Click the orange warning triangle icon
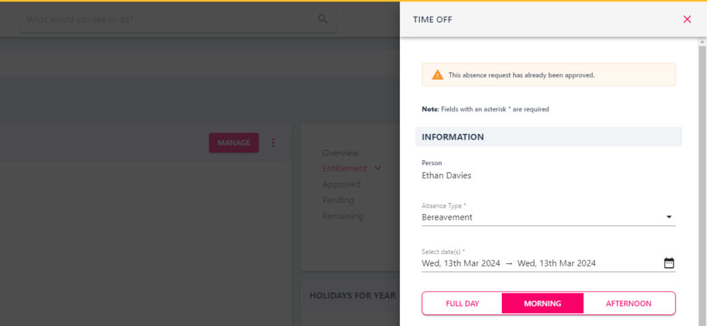Viewport: 707px width, 326px height. (437, 75)
